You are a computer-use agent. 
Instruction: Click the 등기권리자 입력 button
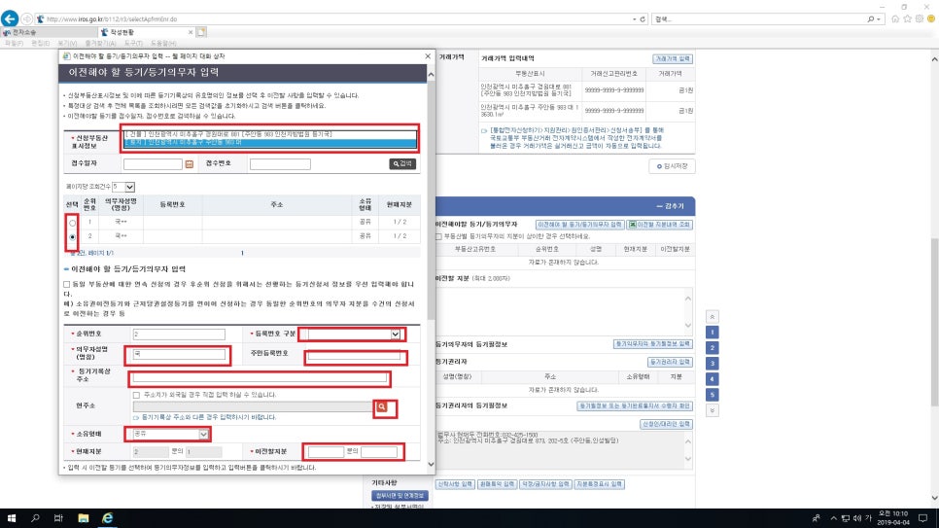(x=670, y=362)
